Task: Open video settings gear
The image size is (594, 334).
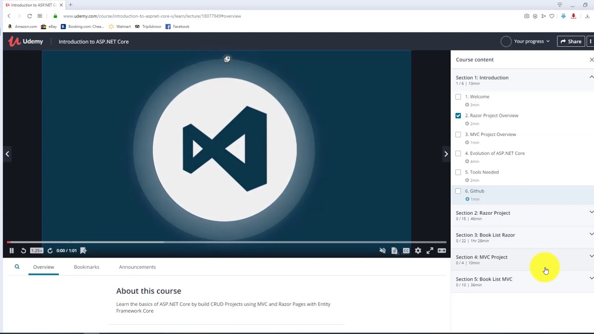Action: coord(418,250)
